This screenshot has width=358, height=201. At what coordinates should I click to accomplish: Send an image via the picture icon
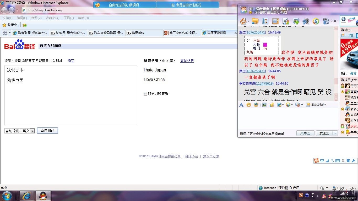click(x=264, y=105)
